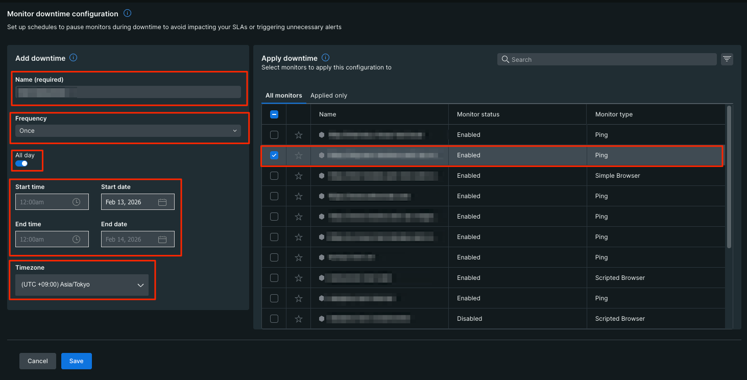Open the Frequency dropdown showing Once
This screenshot has width=747, height=380.
[x=128, y=131]
